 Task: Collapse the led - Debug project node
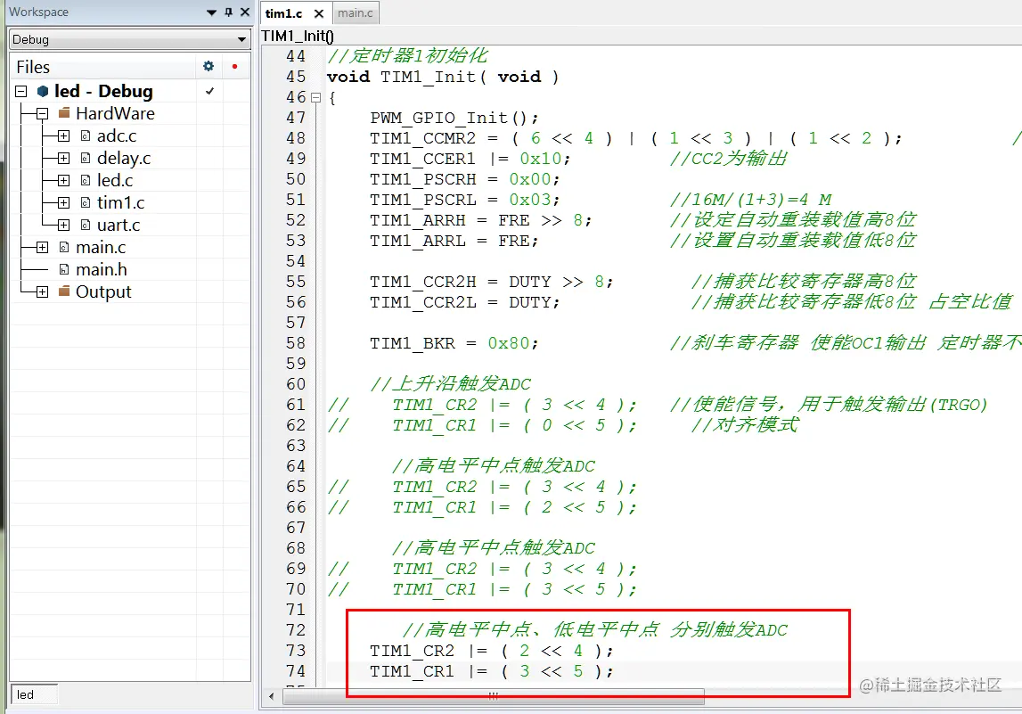click(x=20, y=91)
